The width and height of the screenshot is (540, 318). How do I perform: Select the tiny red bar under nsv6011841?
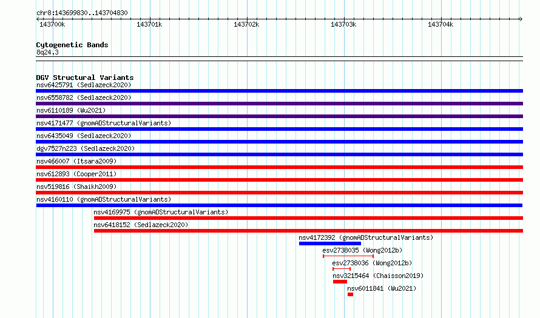pyautogui.click(x=350, y=294)
